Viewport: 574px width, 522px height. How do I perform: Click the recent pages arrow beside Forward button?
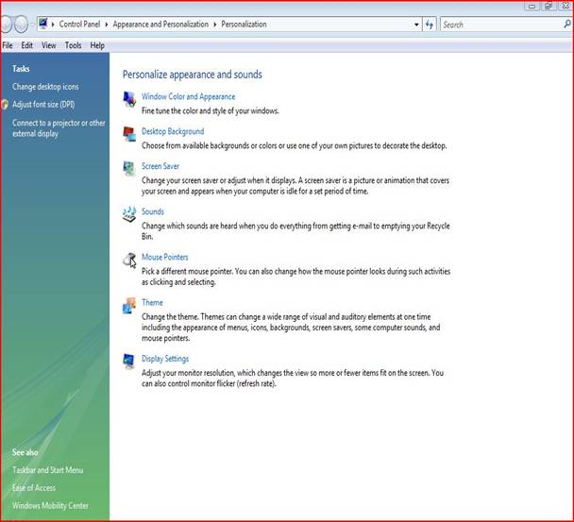point(32,25)
